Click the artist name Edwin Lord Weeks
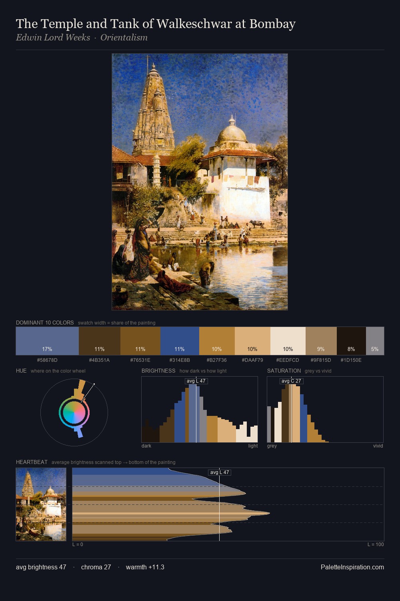The image size is (400, 601). click(x=53, y=38)
